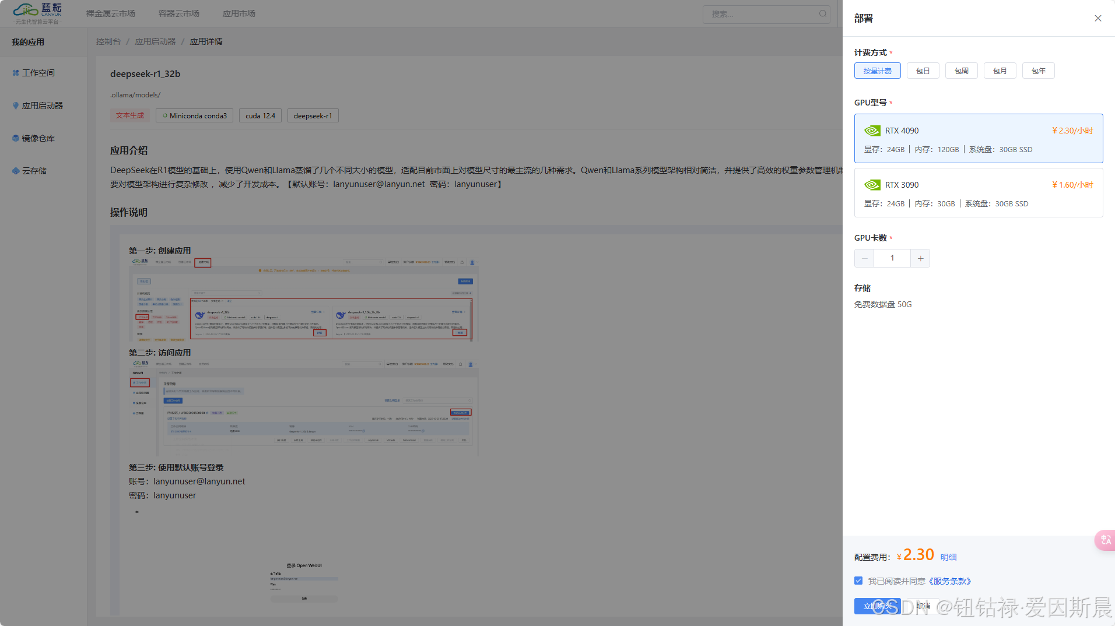Close the 部署 deploy panel
The width and height of the screenshot is (1115, 626).
tap(1098, 18)
